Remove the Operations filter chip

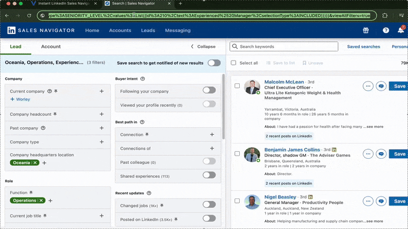pos(41,201)
